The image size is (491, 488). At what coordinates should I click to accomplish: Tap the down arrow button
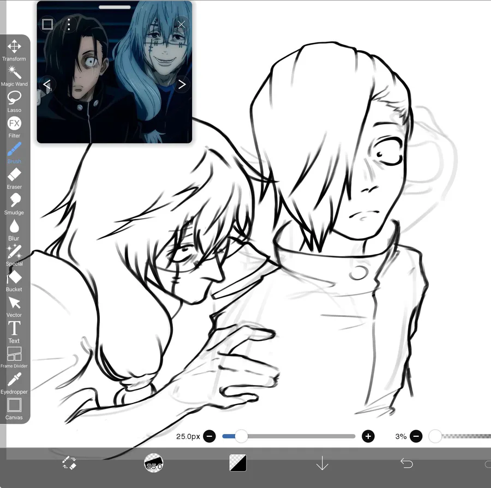322,463
